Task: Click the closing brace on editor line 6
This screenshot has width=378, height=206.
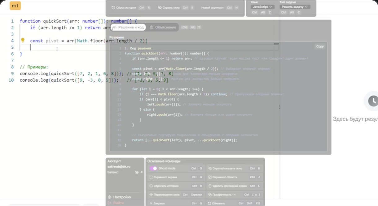Action: (x=21, y=54)
